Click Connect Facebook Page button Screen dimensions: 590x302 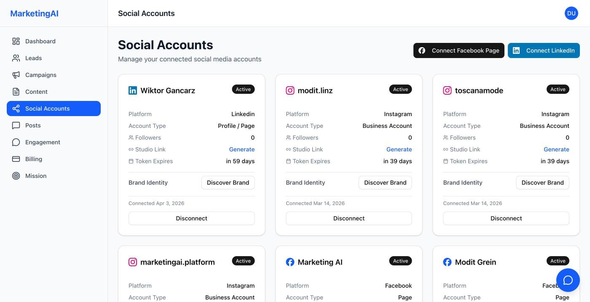[459, 50]
